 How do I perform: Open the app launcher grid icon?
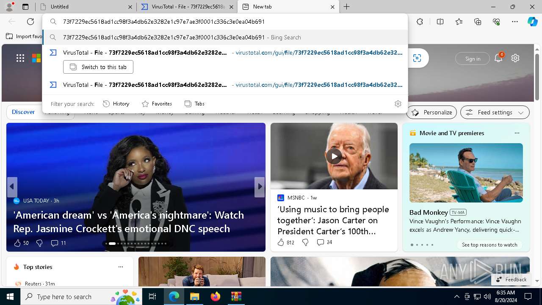click(20, 58)
